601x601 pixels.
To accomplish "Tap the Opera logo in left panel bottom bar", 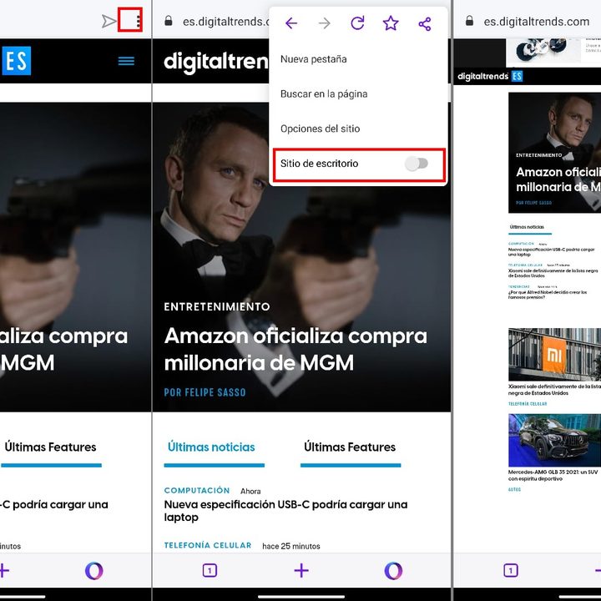I will [93, 570].
